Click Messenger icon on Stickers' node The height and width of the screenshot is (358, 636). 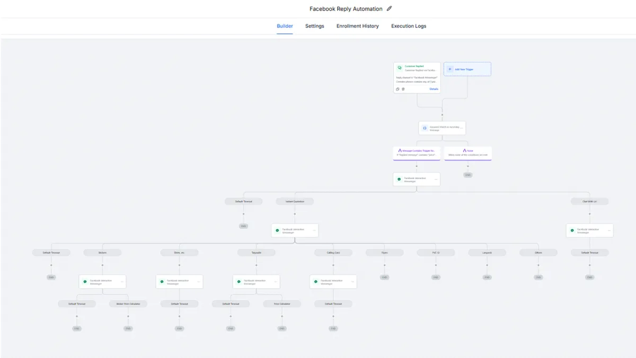click(x=85, y=282)
